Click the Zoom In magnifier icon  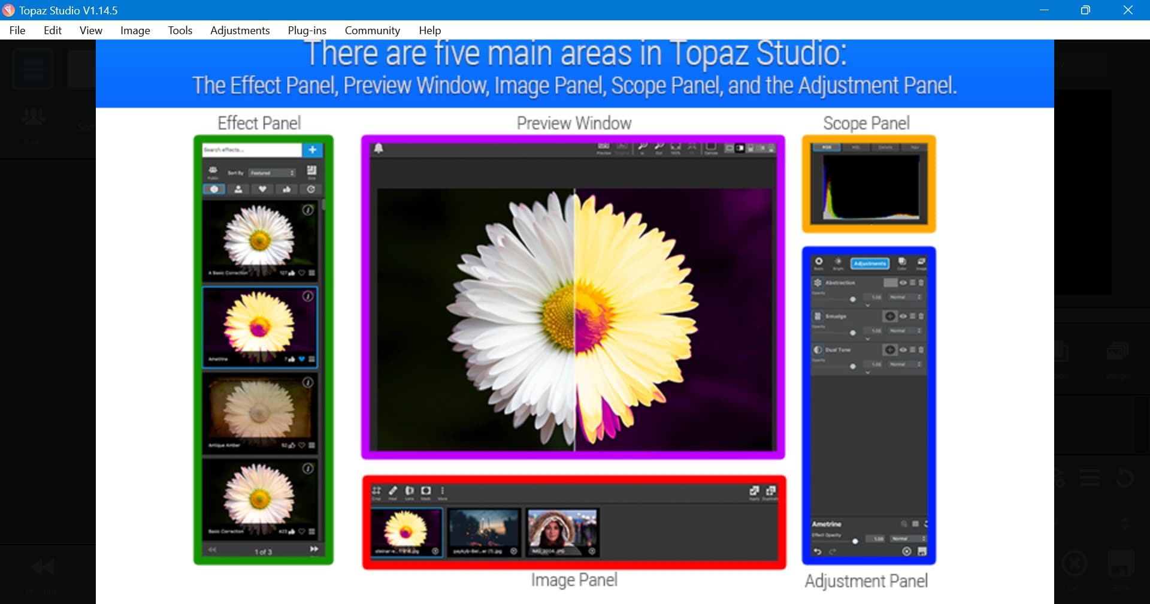(642, 147)
